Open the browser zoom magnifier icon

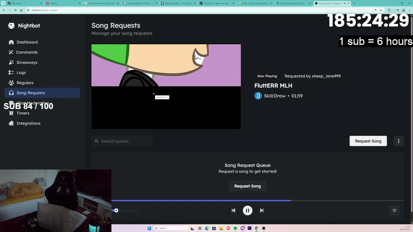[376, 10]
